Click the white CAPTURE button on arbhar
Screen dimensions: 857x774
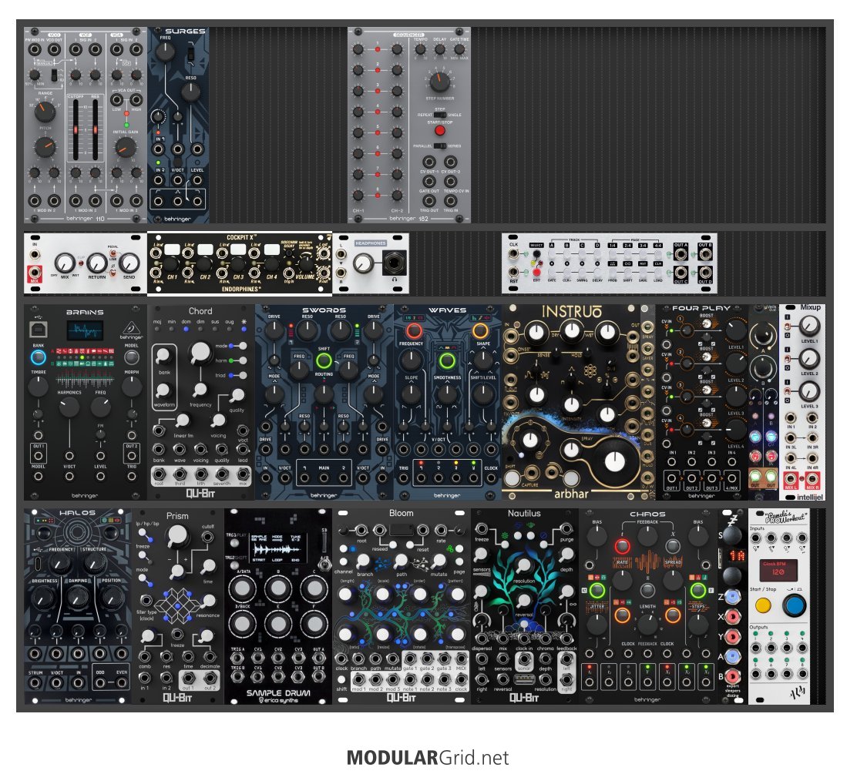point(513,478)
